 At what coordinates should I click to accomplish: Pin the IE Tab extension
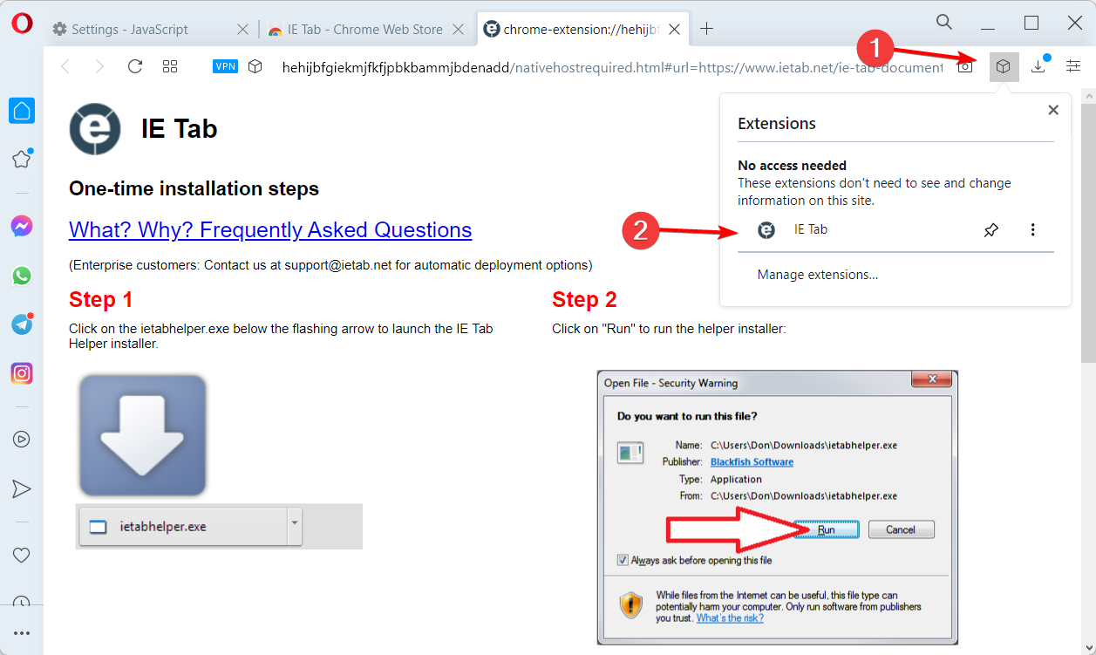tap(991, 230)
